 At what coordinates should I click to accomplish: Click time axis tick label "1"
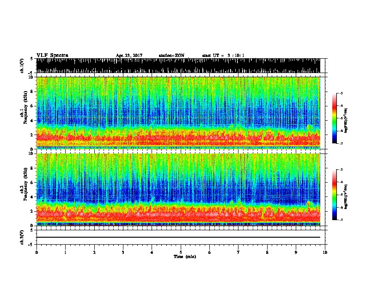tap(65, 252)
